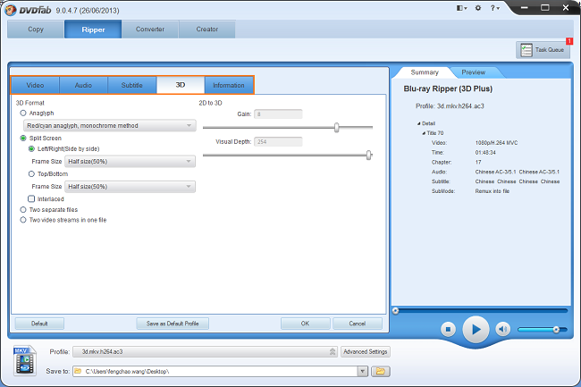The image size is (581, 387).
Task: Click the 01:48:34 time value
Action: click(485, 152)
